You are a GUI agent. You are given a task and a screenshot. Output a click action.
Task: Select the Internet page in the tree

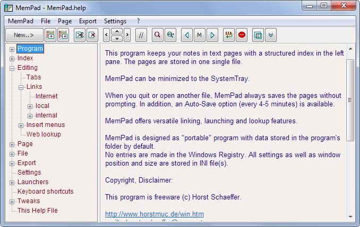click(x=46, y=96)
